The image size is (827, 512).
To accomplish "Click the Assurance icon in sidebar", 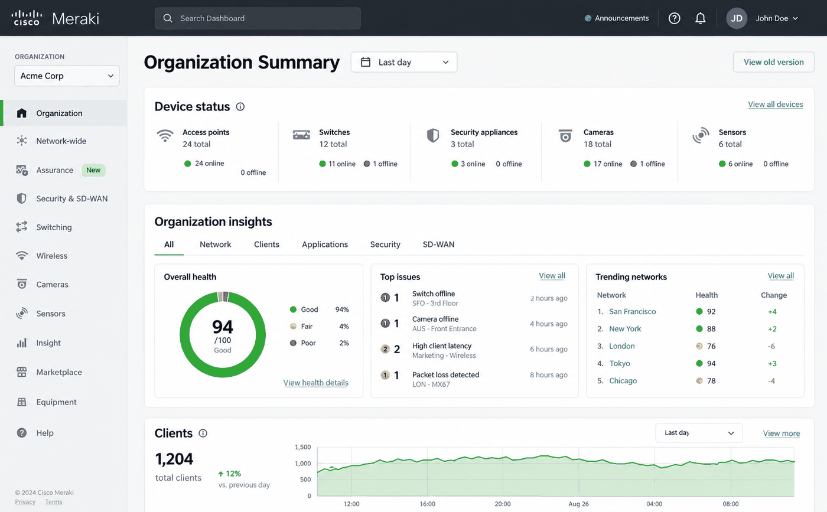I will pyautogui.click(x=22, y=170).
